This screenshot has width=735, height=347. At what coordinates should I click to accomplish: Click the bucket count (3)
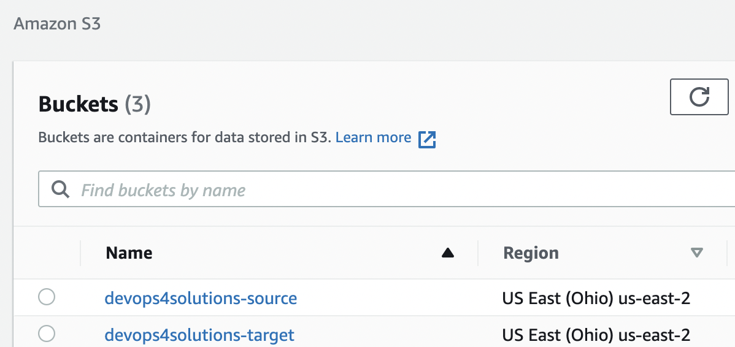(138, 104)
